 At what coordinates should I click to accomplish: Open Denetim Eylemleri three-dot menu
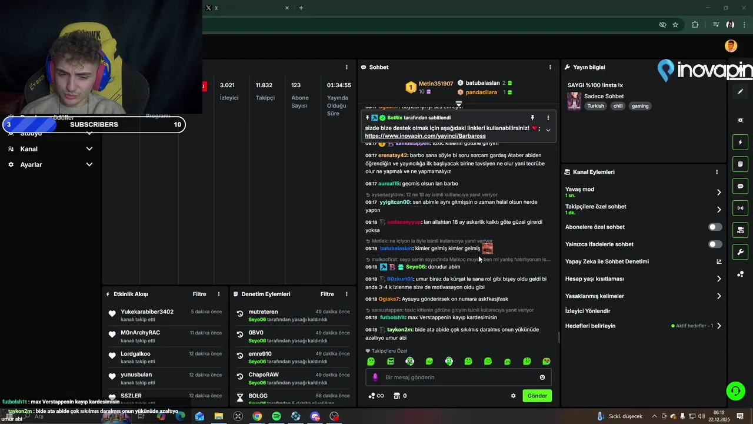346,294
